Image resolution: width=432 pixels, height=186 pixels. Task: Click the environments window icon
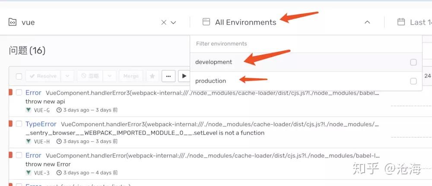[206, 22]
